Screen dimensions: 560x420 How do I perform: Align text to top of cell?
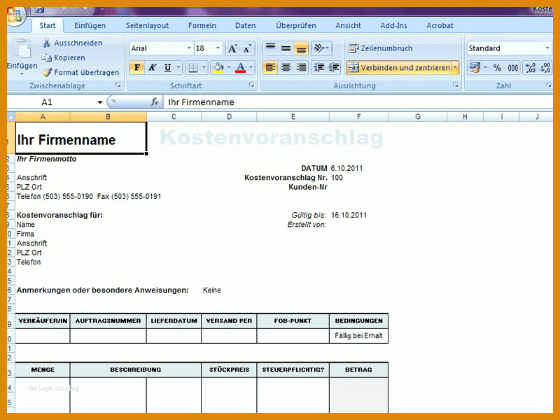tap(271, 48)
